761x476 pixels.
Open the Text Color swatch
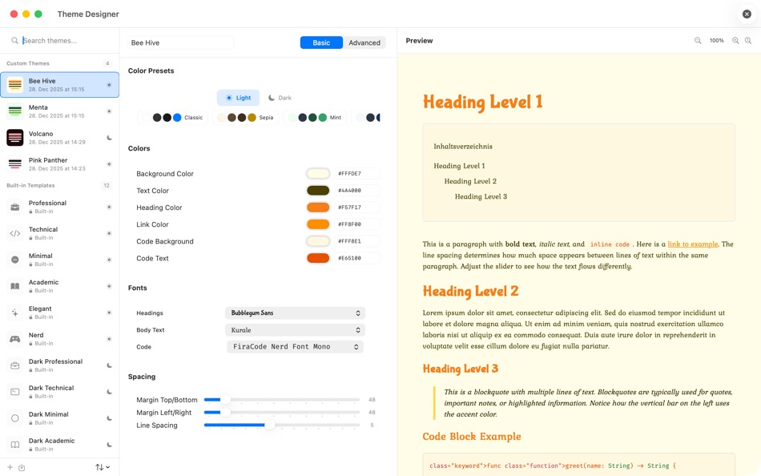point(318,191)
